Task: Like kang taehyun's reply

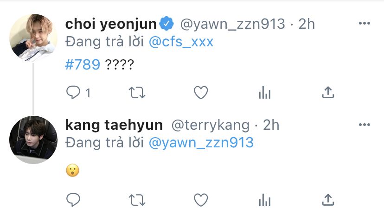Action: tap(200, 200)
